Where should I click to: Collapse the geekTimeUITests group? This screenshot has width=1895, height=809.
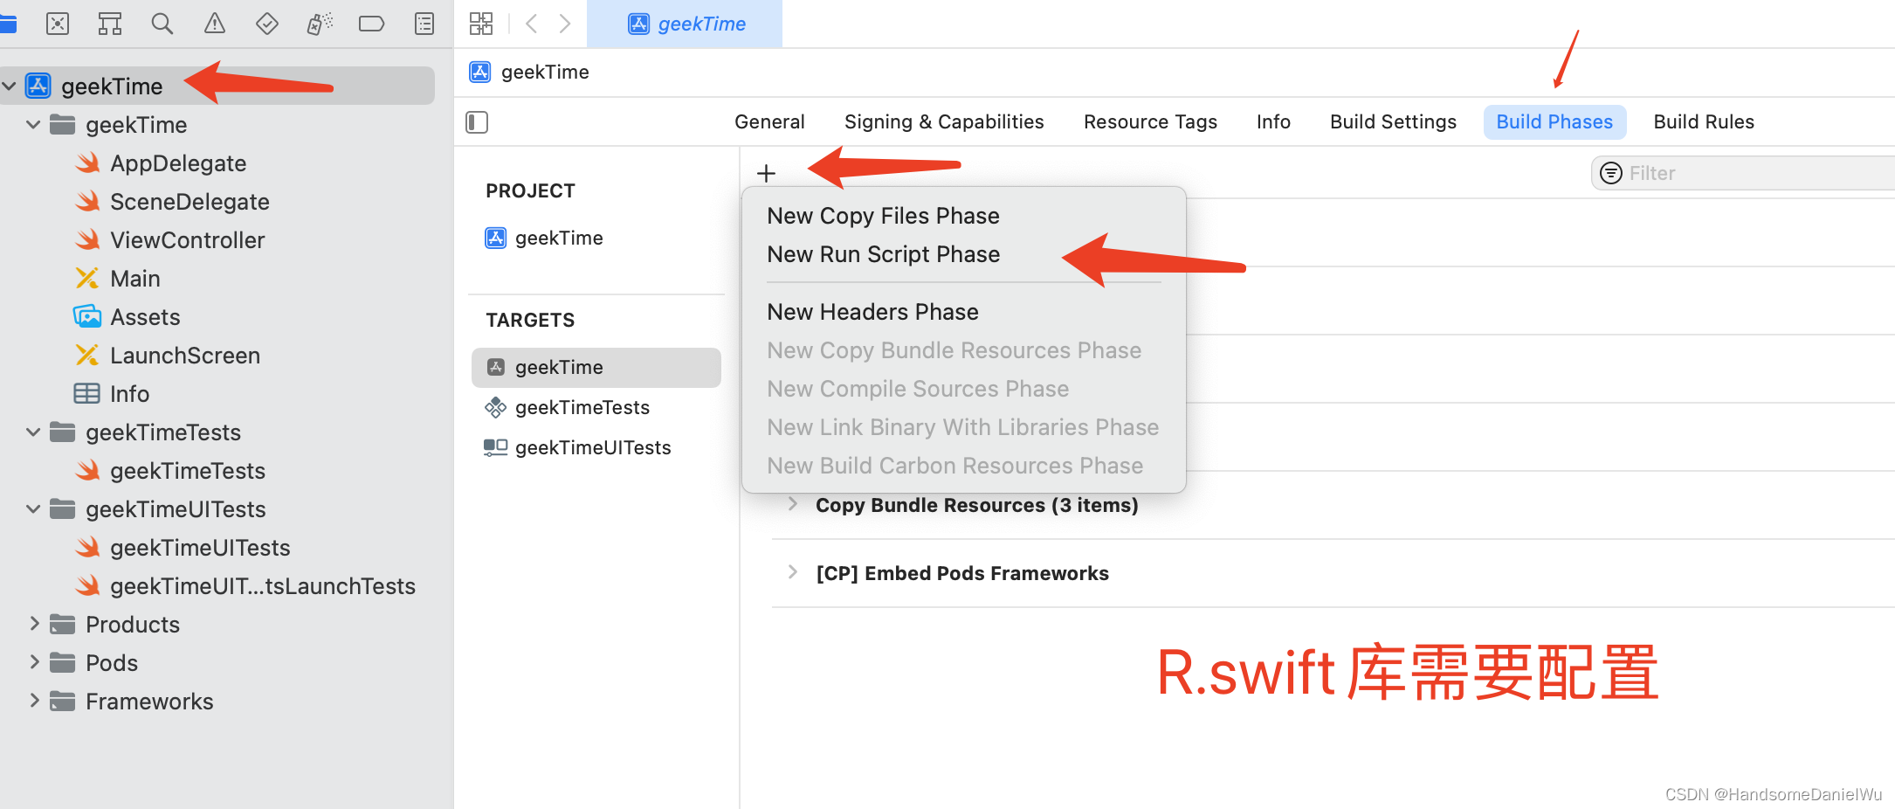[x=32, y=508]
